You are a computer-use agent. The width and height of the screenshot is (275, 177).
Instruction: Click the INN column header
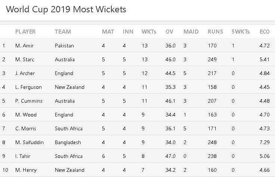tap(128, 32)
